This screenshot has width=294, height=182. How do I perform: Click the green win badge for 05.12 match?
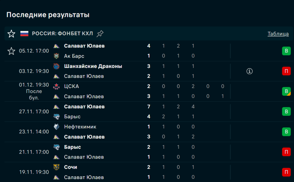pyautogui.click(x=286, y=51)
